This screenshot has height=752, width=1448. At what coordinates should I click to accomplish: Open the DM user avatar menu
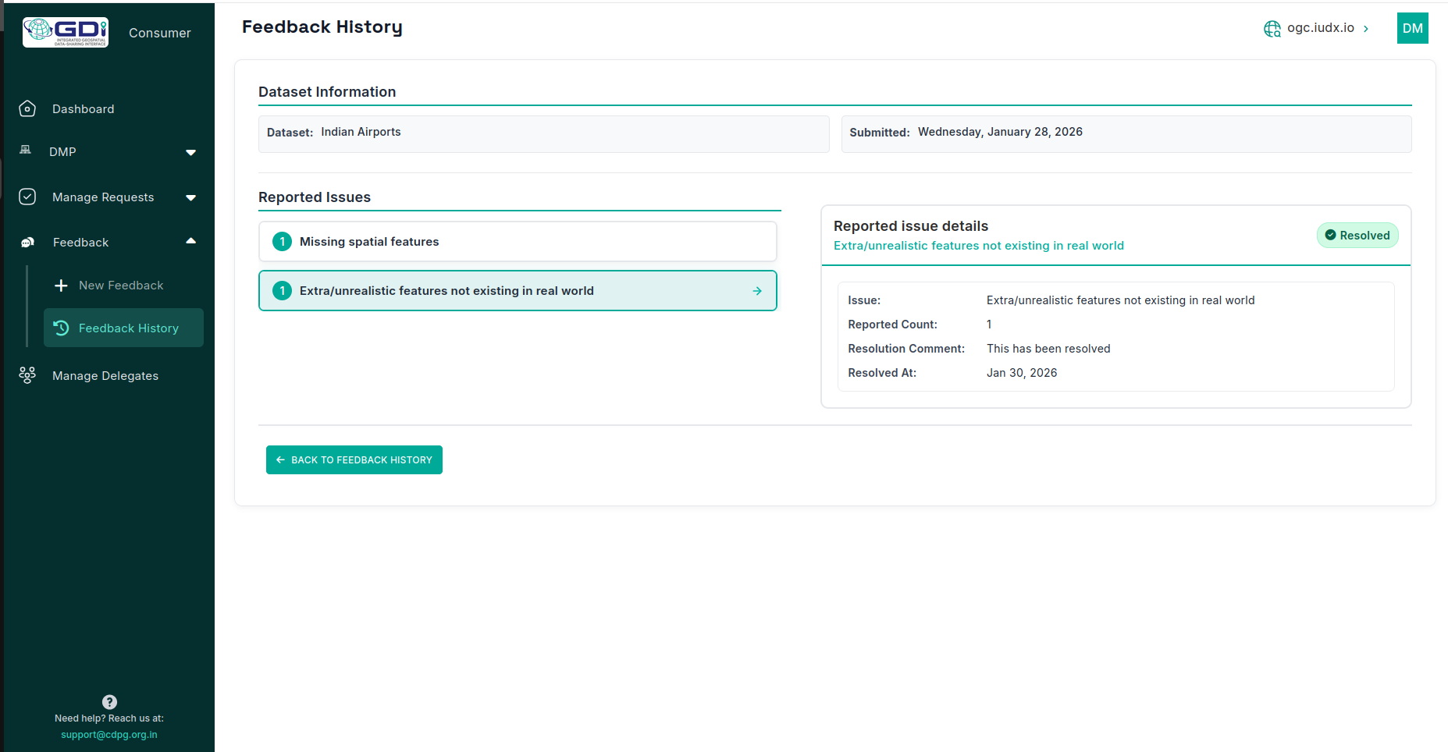(1412, 28)
